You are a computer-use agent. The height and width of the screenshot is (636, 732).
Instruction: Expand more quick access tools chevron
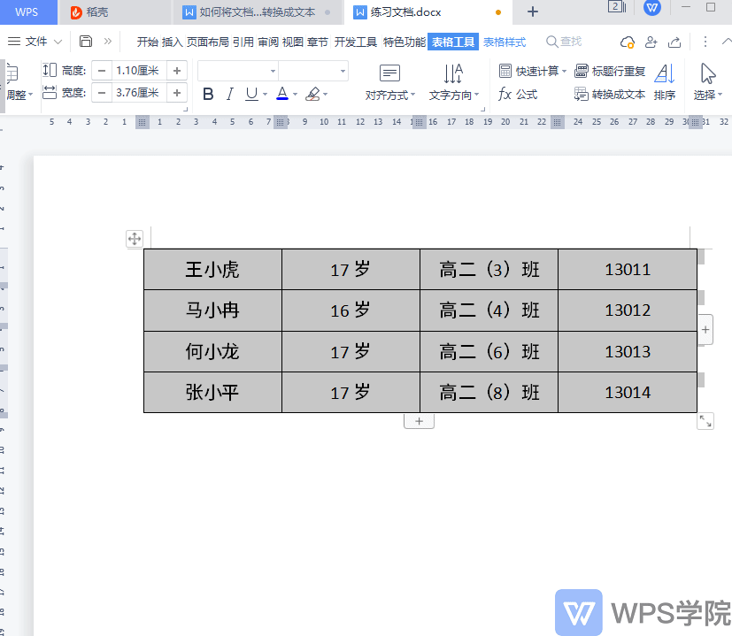(x=108, y=41)
